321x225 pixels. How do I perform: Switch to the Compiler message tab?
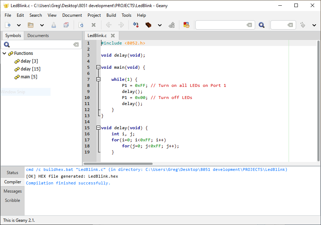[x=12, y=182]
